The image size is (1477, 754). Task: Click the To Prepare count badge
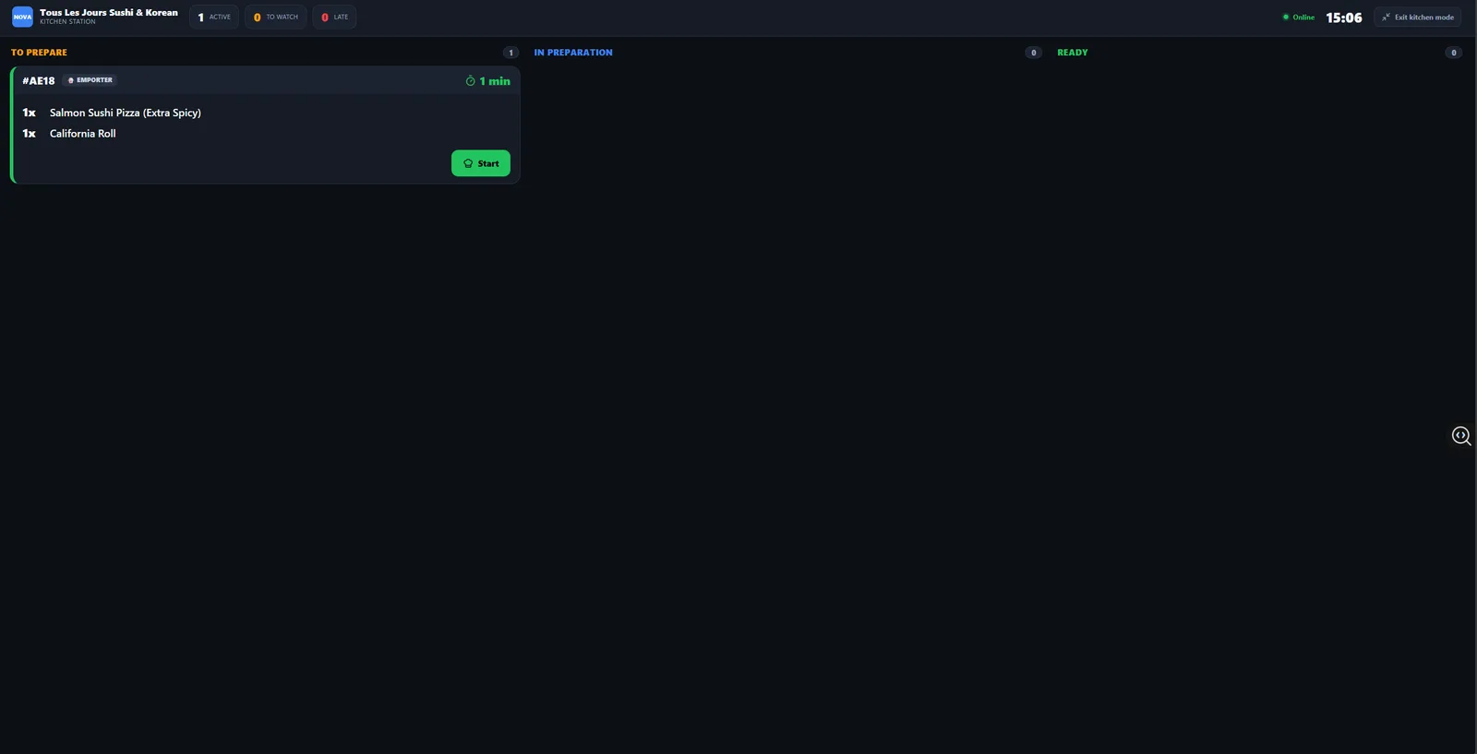pyautogui.click(x=510, y=53)
